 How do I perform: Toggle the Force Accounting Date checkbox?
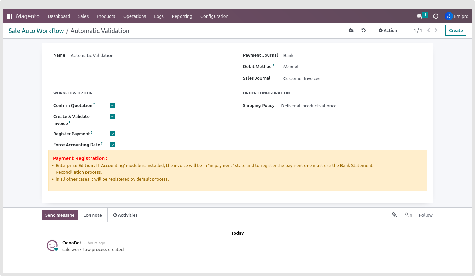pyautogui.click(x=112, y=145)
